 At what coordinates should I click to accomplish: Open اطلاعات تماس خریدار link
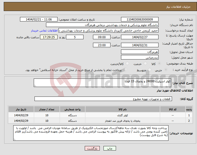click(44, 30)
